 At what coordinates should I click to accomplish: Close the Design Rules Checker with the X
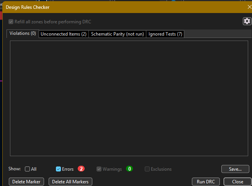click(250, 7)
